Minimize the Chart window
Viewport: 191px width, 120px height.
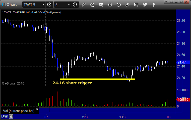pos(176,2)
